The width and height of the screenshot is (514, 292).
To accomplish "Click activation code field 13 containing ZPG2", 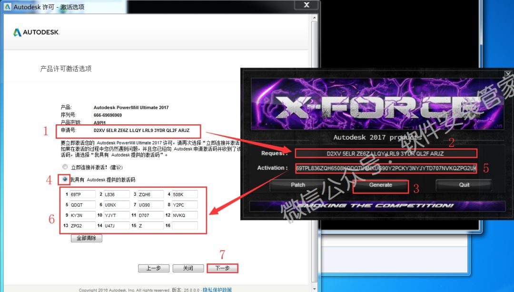I will point(81,226).
